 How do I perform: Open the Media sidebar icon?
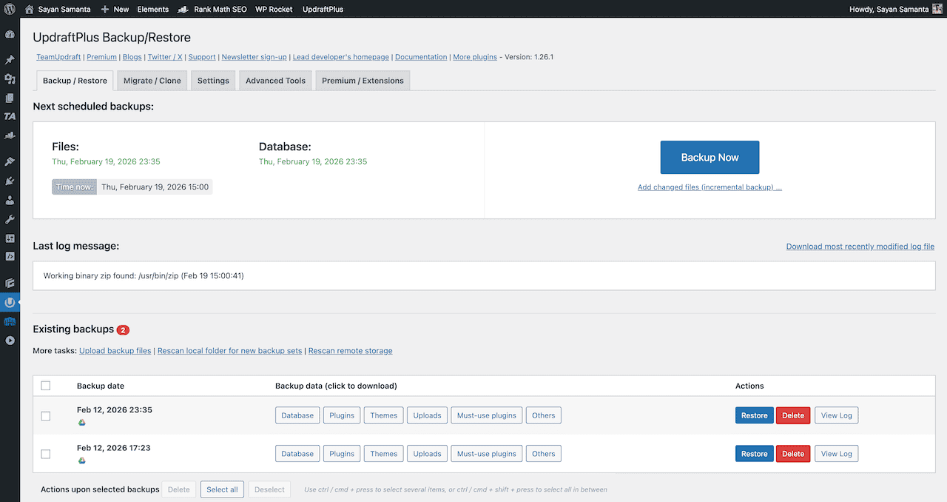(x=10, y=78)
